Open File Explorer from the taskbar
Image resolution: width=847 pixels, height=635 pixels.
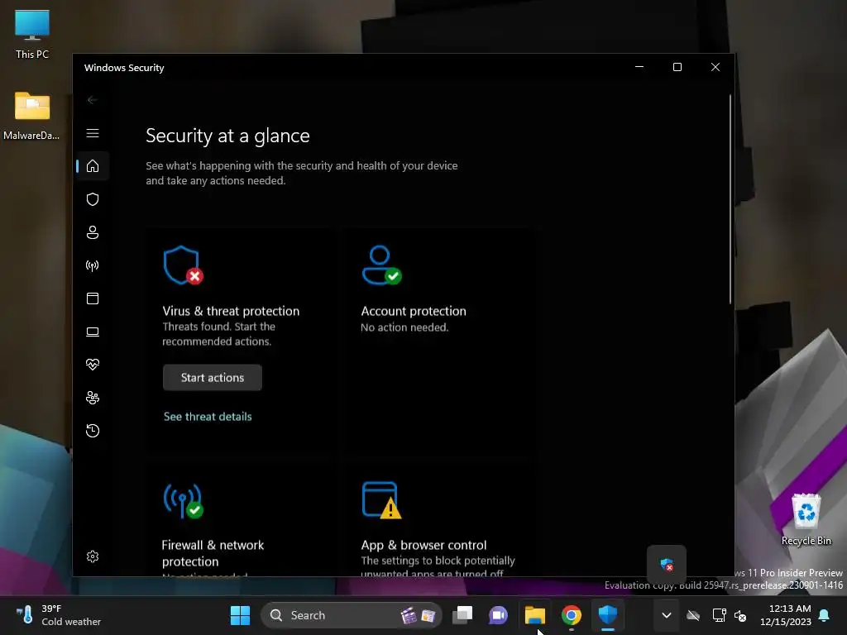point(535,615)
